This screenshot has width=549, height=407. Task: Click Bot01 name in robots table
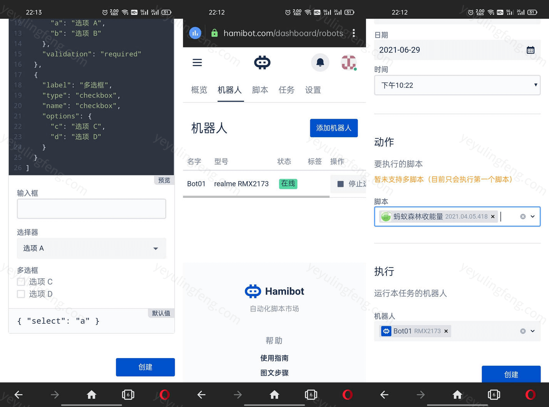click(x=196, y=184)
